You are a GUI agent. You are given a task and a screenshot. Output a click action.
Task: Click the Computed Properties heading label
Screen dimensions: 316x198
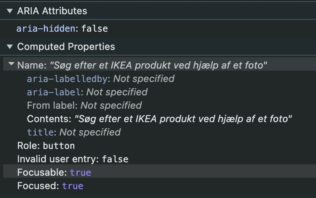pos(66,47)
